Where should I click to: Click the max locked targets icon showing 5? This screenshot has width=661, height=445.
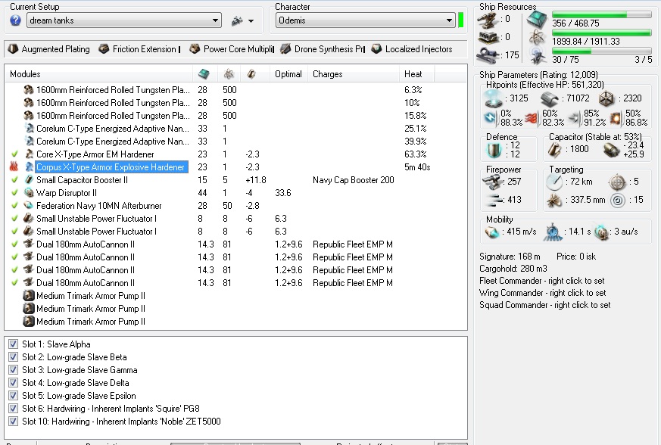[x=617, y=182]
